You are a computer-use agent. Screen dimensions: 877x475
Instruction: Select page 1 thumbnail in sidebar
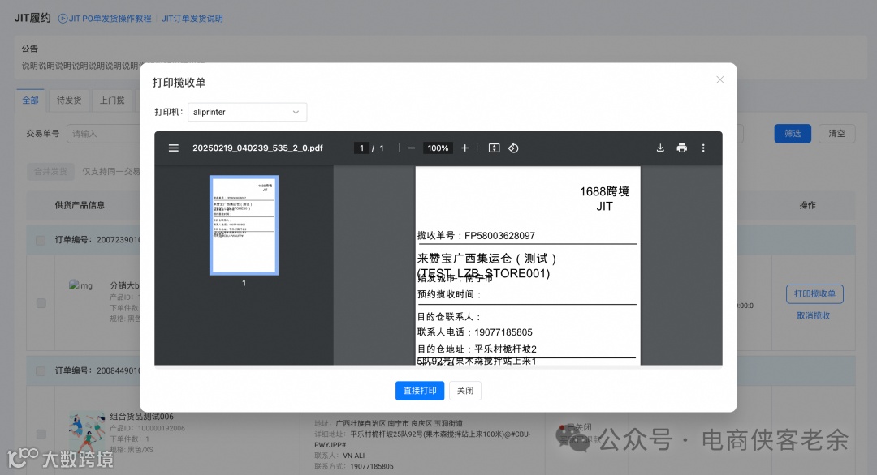(x=244, y=225)
